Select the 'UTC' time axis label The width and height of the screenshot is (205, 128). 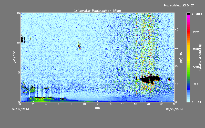97,108
